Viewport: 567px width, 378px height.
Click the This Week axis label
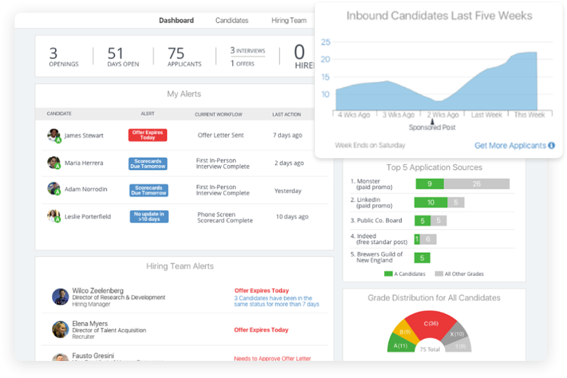coord(530,115)
